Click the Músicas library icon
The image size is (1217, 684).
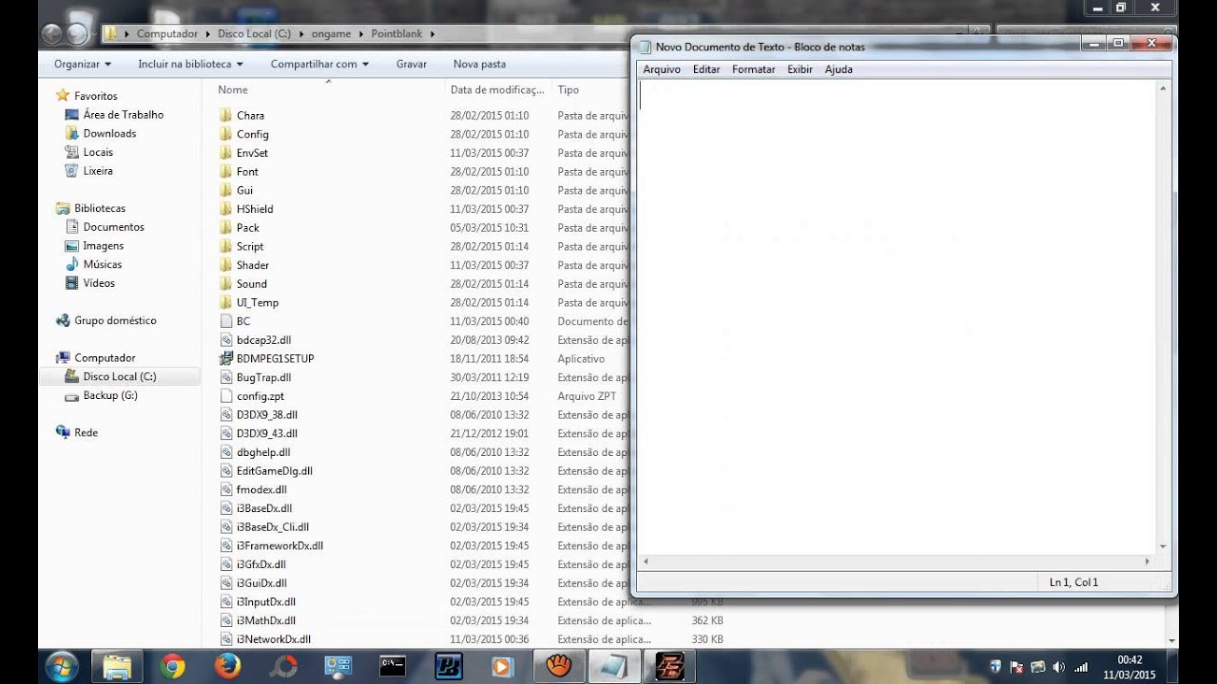click(x=71, y=264)
